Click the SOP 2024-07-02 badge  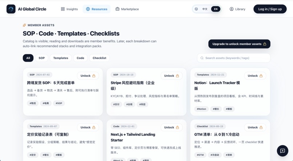(x=40, y=75)
